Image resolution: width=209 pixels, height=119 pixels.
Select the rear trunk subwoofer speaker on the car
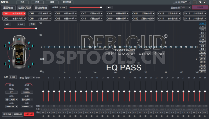coord(19,62)
